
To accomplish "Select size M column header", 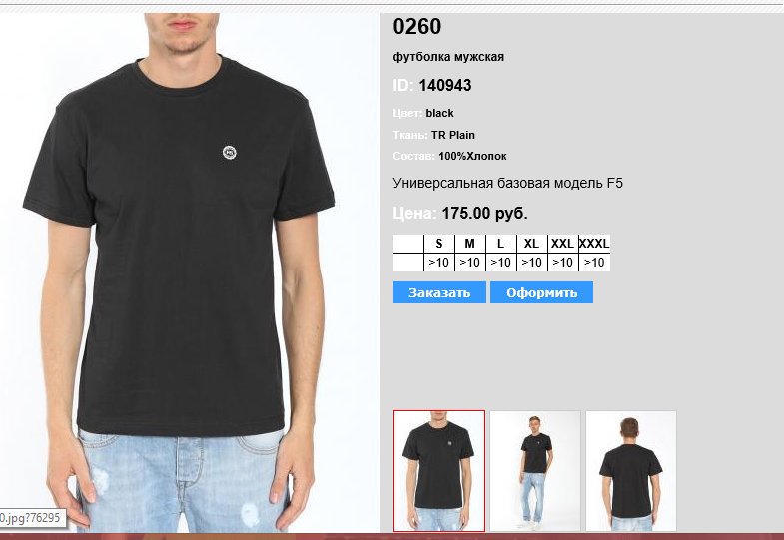I will tap(470, 244).
